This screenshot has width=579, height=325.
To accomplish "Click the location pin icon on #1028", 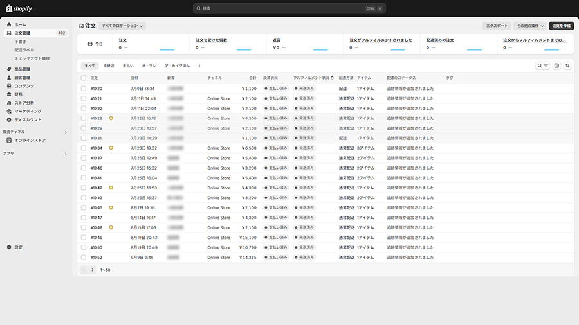I will pyautogui.click(x=111, y=119).
